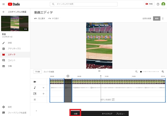167x116 pixels.
Task: Click the playhead marker on timeline
Action: [x=101, y=76]
